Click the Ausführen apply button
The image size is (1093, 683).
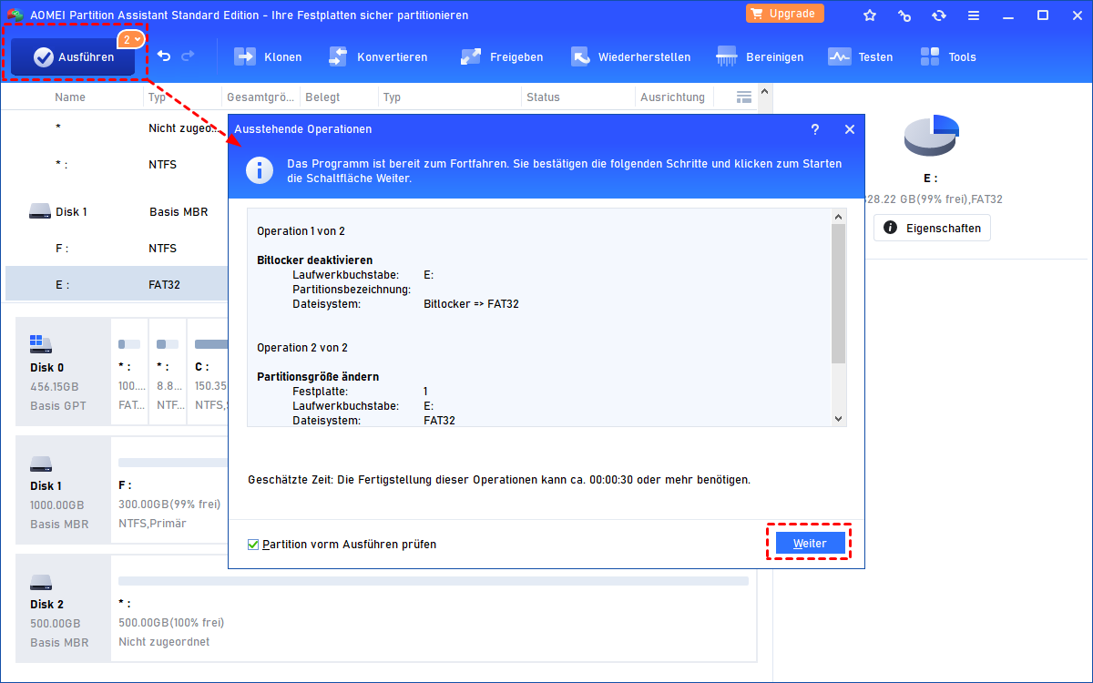pos(73,56)
